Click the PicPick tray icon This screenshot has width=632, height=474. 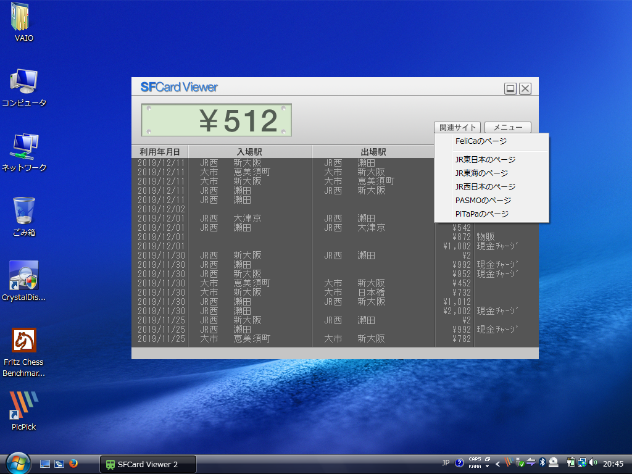click(509, 462)
